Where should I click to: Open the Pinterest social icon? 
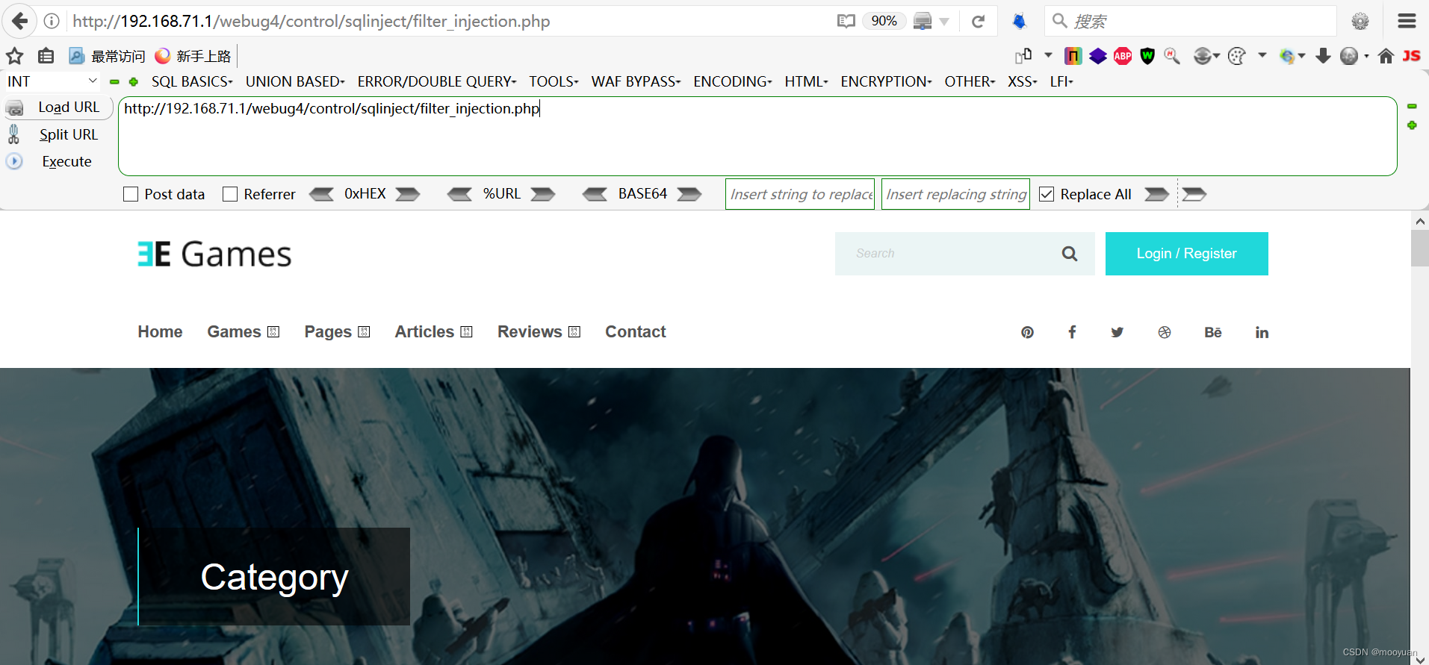[1028, 332]
